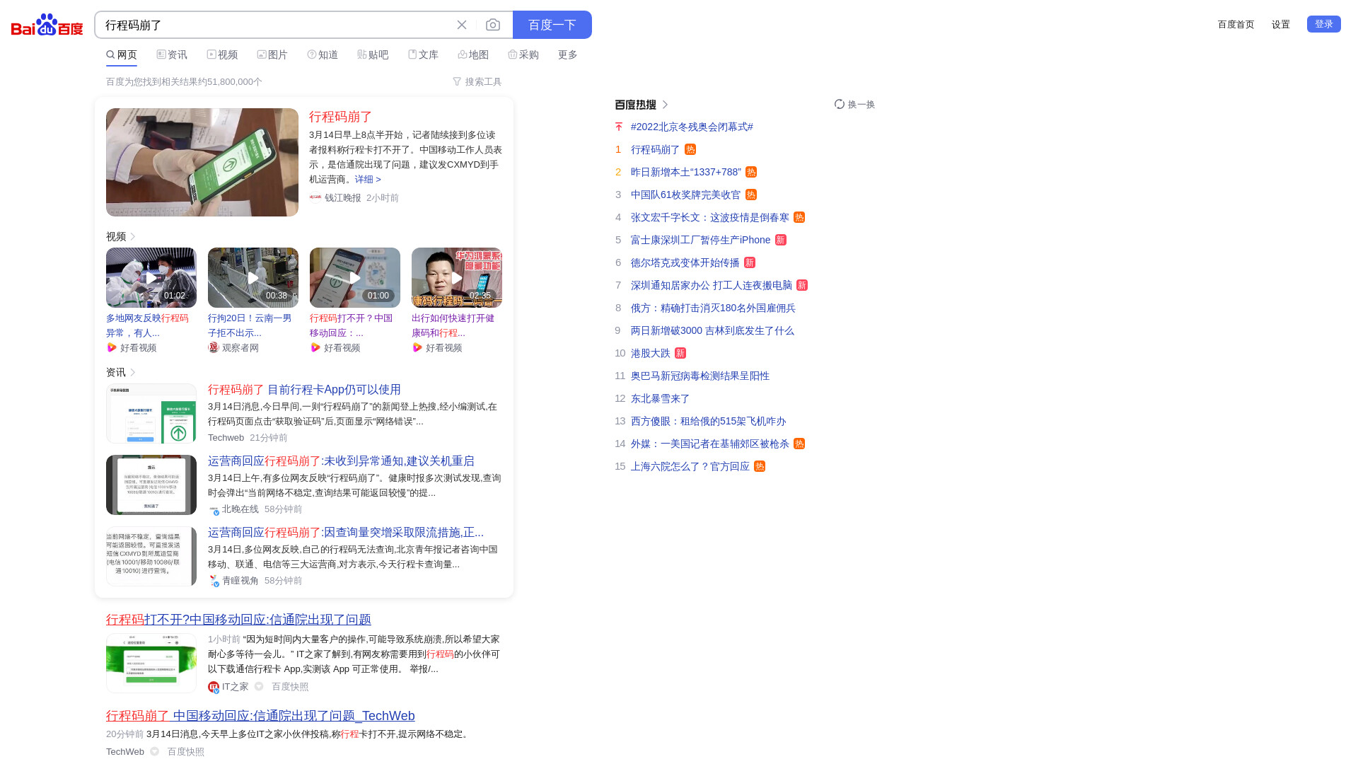Open 未收到异常通知,建议关机重启 article

click(341, 461)
